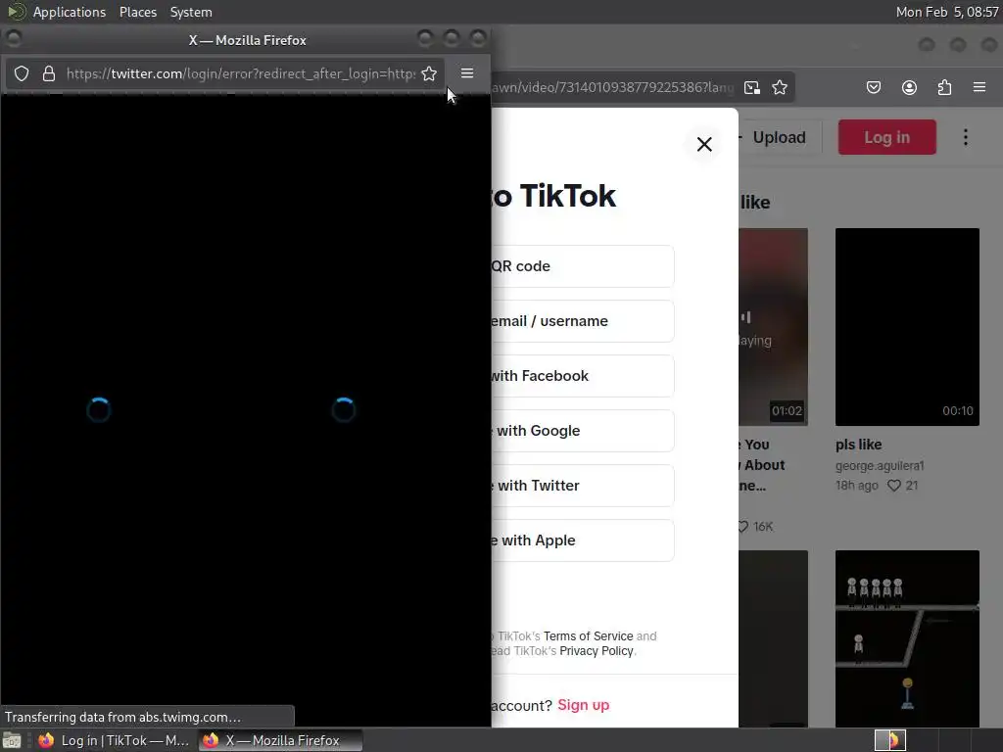
Task: Open the Applications menu
Action: click(x=70, y=12)
